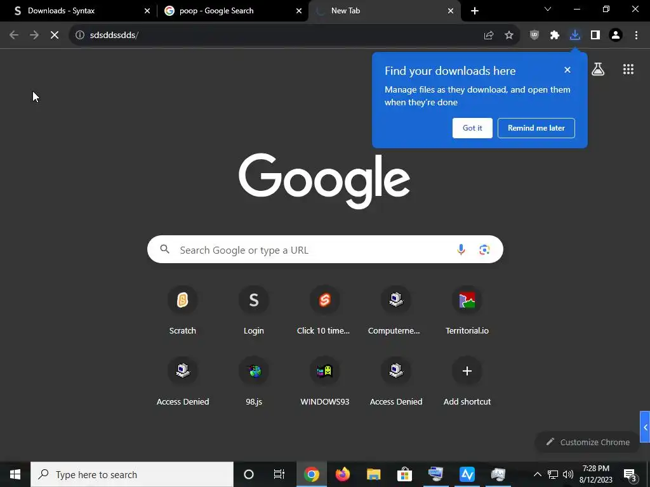
Task: Open the Login shortcut
Action: click(x=254, y=309)
